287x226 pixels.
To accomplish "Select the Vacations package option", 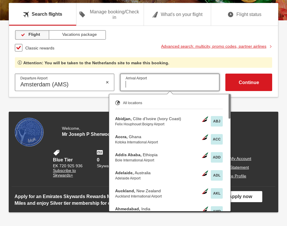I will pos(77,35).
